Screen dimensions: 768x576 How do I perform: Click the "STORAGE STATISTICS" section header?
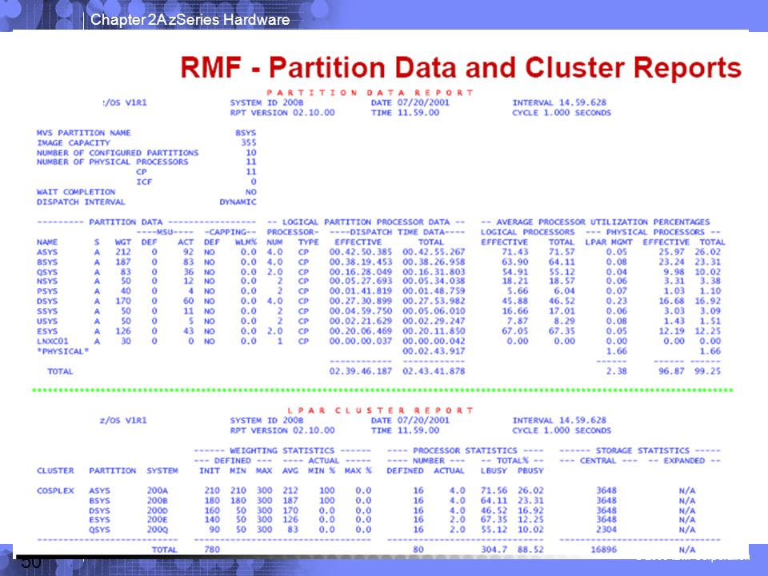tap(642, 450)
